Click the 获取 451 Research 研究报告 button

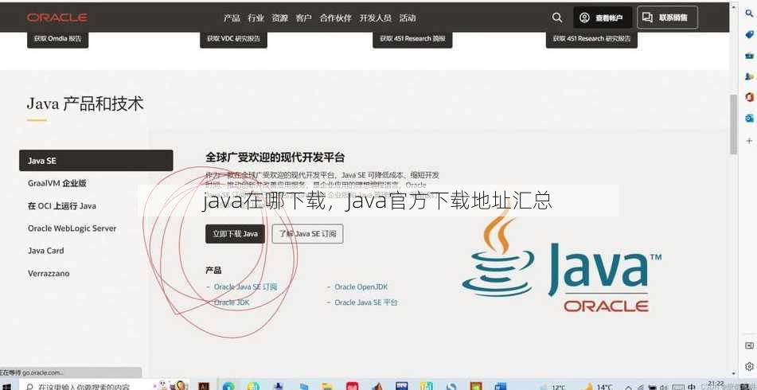591,39
